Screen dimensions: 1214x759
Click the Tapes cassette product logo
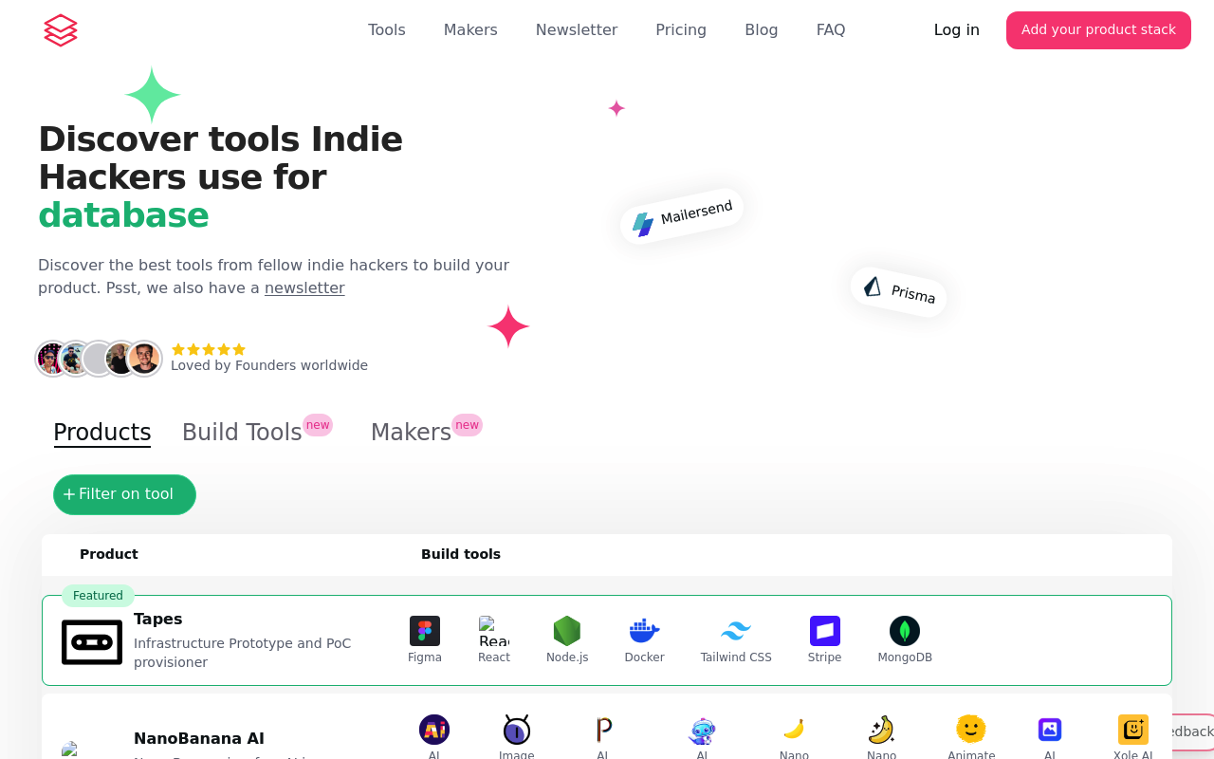coord(92,642)
